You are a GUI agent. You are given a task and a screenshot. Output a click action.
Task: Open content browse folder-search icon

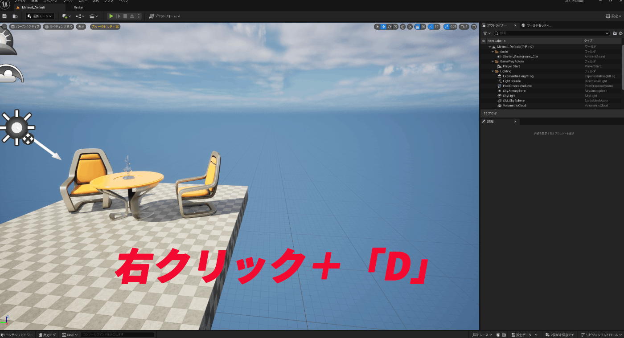pos(15,16)
